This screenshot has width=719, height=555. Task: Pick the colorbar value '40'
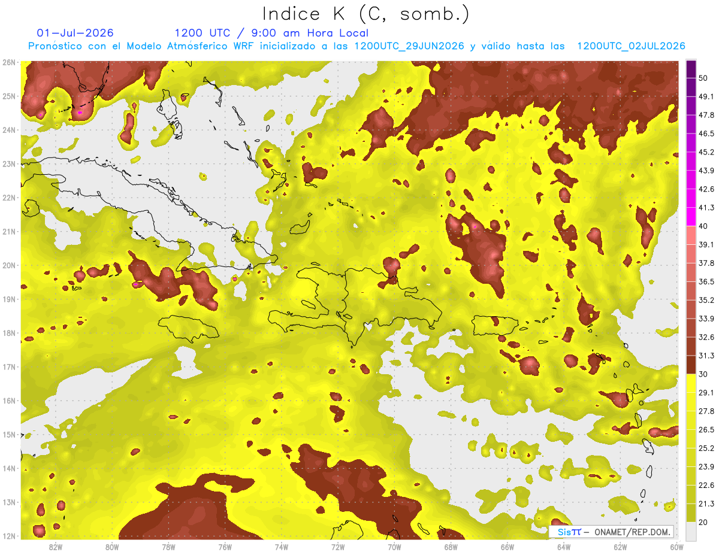[703, 226]
